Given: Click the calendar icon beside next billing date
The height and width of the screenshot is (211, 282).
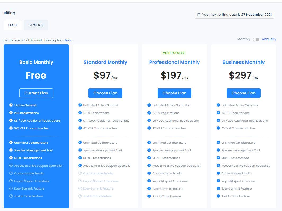Looking at the screenshot, I should coord(199,14).
